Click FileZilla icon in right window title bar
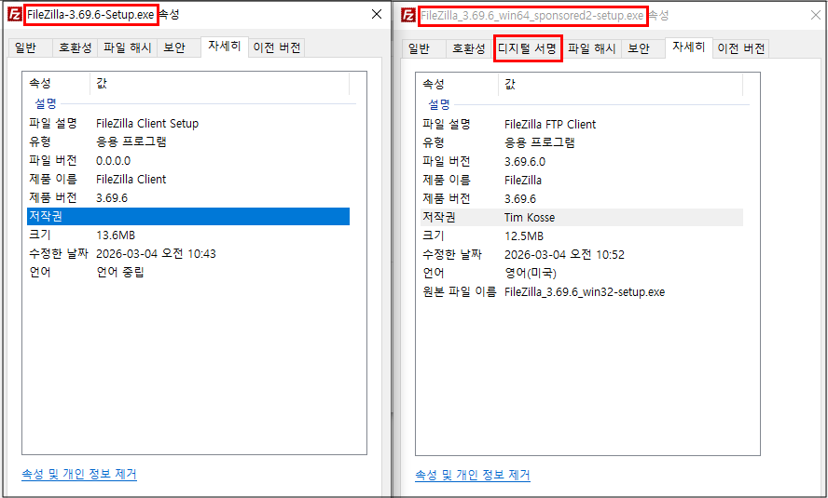 [408, 15]
